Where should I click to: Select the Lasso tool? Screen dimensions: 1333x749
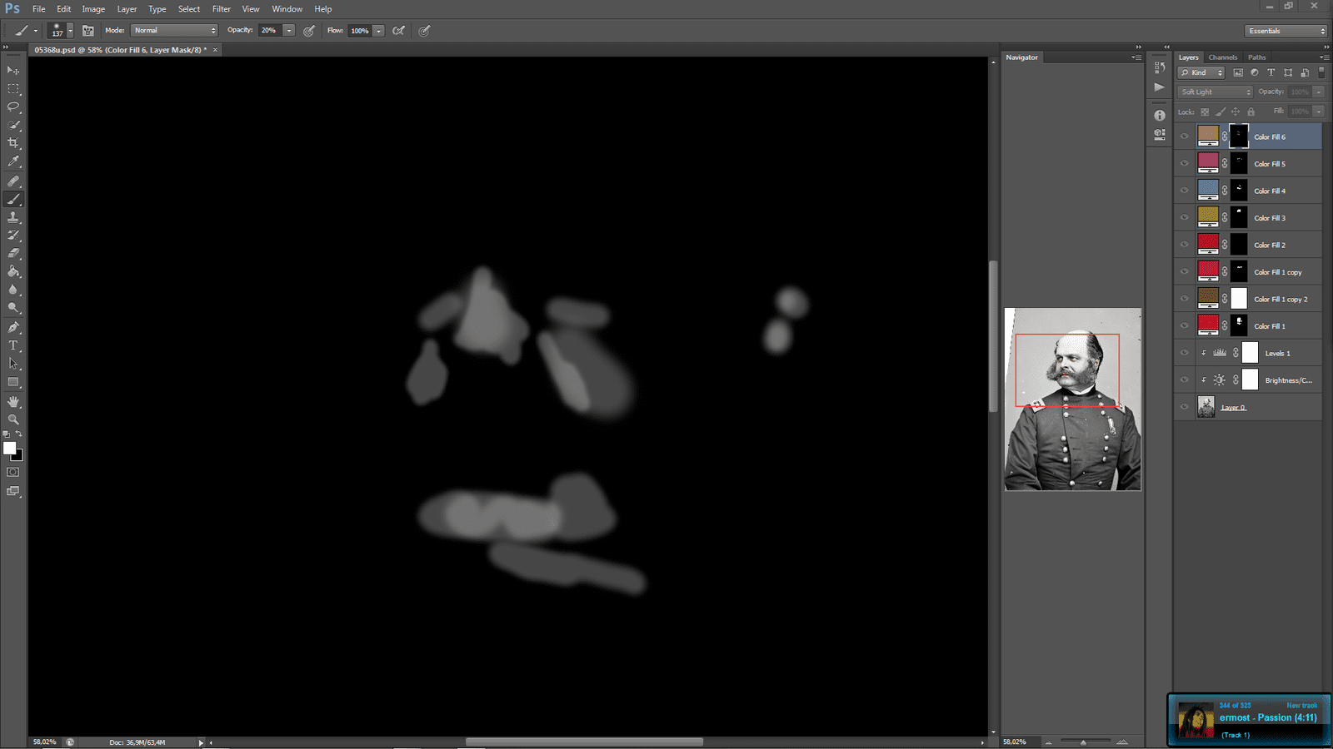tap(13, 107)
